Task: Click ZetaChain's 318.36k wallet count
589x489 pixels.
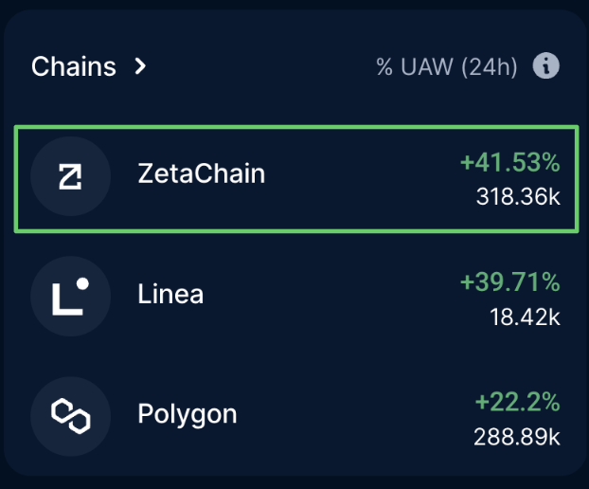Action: pyautogui.click(x=518, y=196)
